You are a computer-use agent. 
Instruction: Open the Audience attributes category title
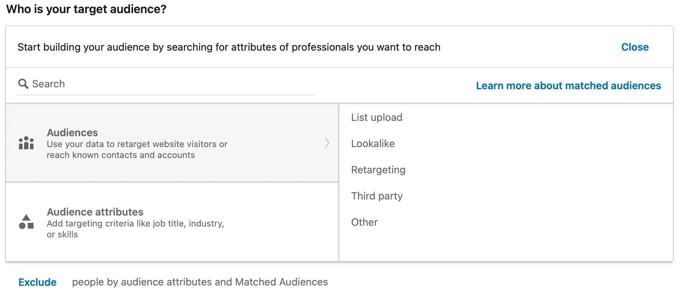click(95, 212)
